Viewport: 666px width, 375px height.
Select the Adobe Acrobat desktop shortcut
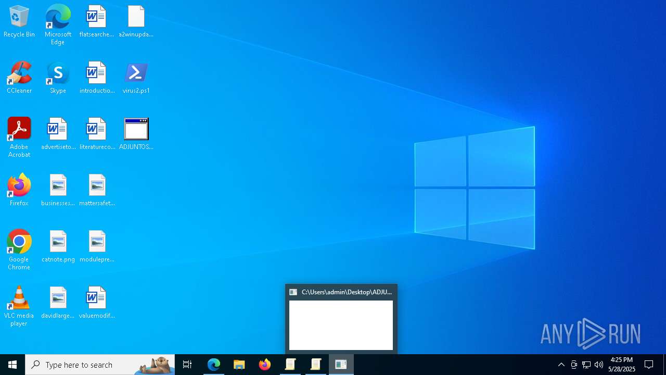pos(19,137)
